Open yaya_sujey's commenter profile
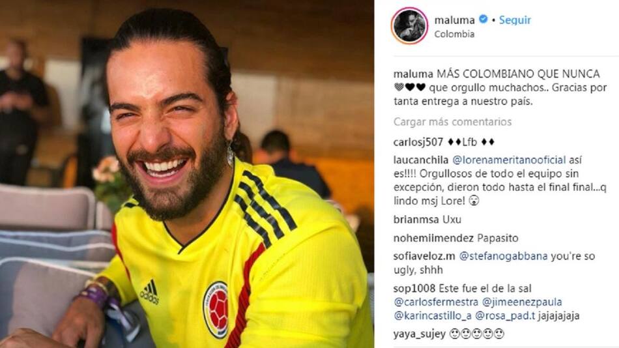This screenshot has width=619, height=348. click(420, 334)
